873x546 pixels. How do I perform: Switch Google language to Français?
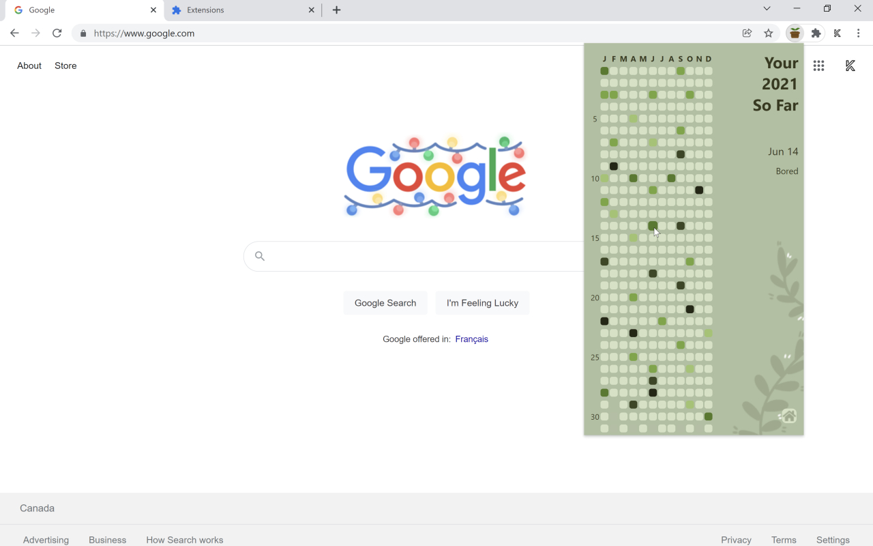471,339
